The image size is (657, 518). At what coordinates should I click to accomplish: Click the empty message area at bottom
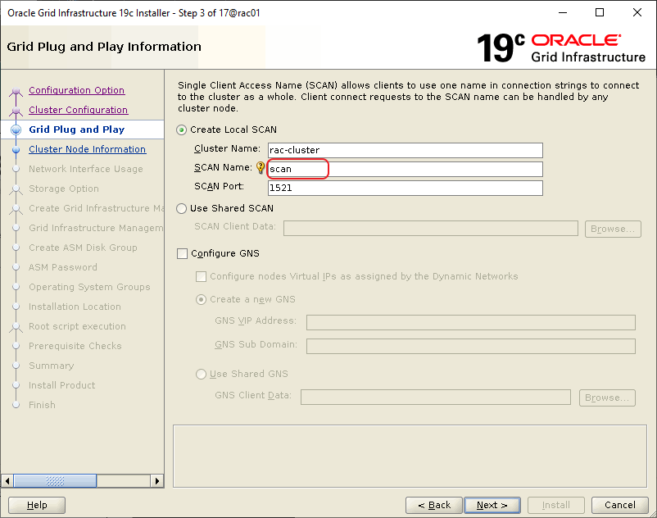point(410,457)
